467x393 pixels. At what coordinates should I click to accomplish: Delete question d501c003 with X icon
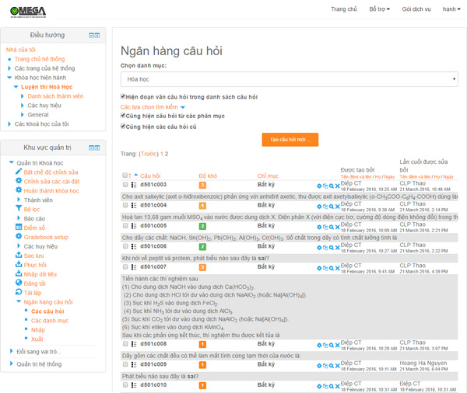tap(337, 186)
